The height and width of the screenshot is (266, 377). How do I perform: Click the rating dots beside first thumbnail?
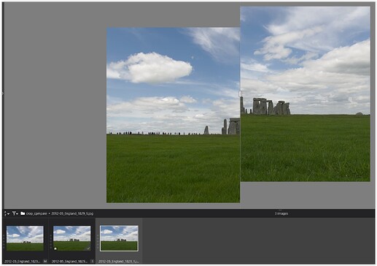coord(4,241)
